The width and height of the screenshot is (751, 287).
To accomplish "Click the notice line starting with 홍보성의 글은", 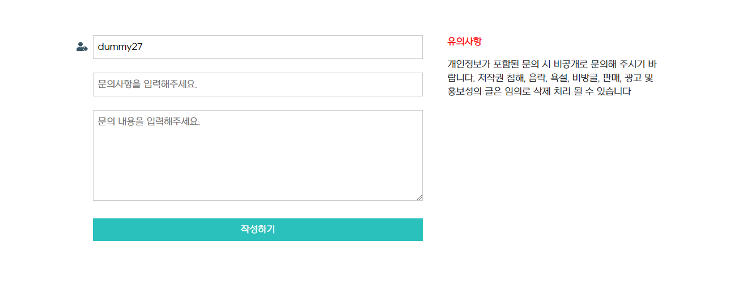I will click(x=539, y=91).
